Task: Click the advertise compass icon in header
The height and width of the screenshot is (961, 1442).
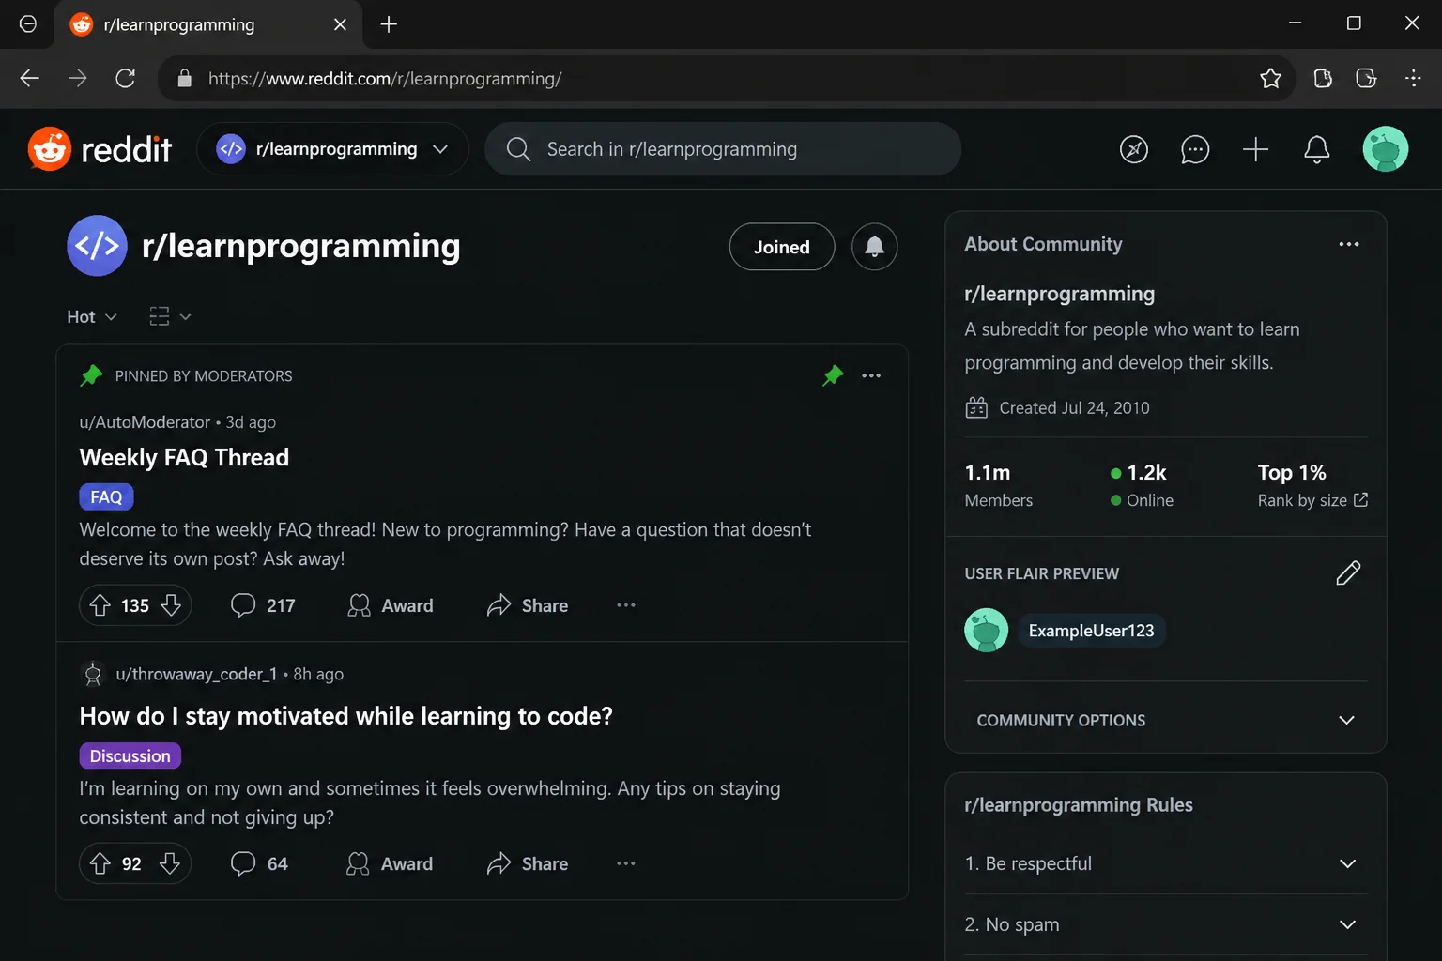Action: [1134, 149]
